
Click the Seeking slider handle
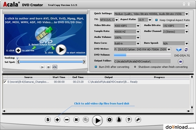[x=17, y=58]
